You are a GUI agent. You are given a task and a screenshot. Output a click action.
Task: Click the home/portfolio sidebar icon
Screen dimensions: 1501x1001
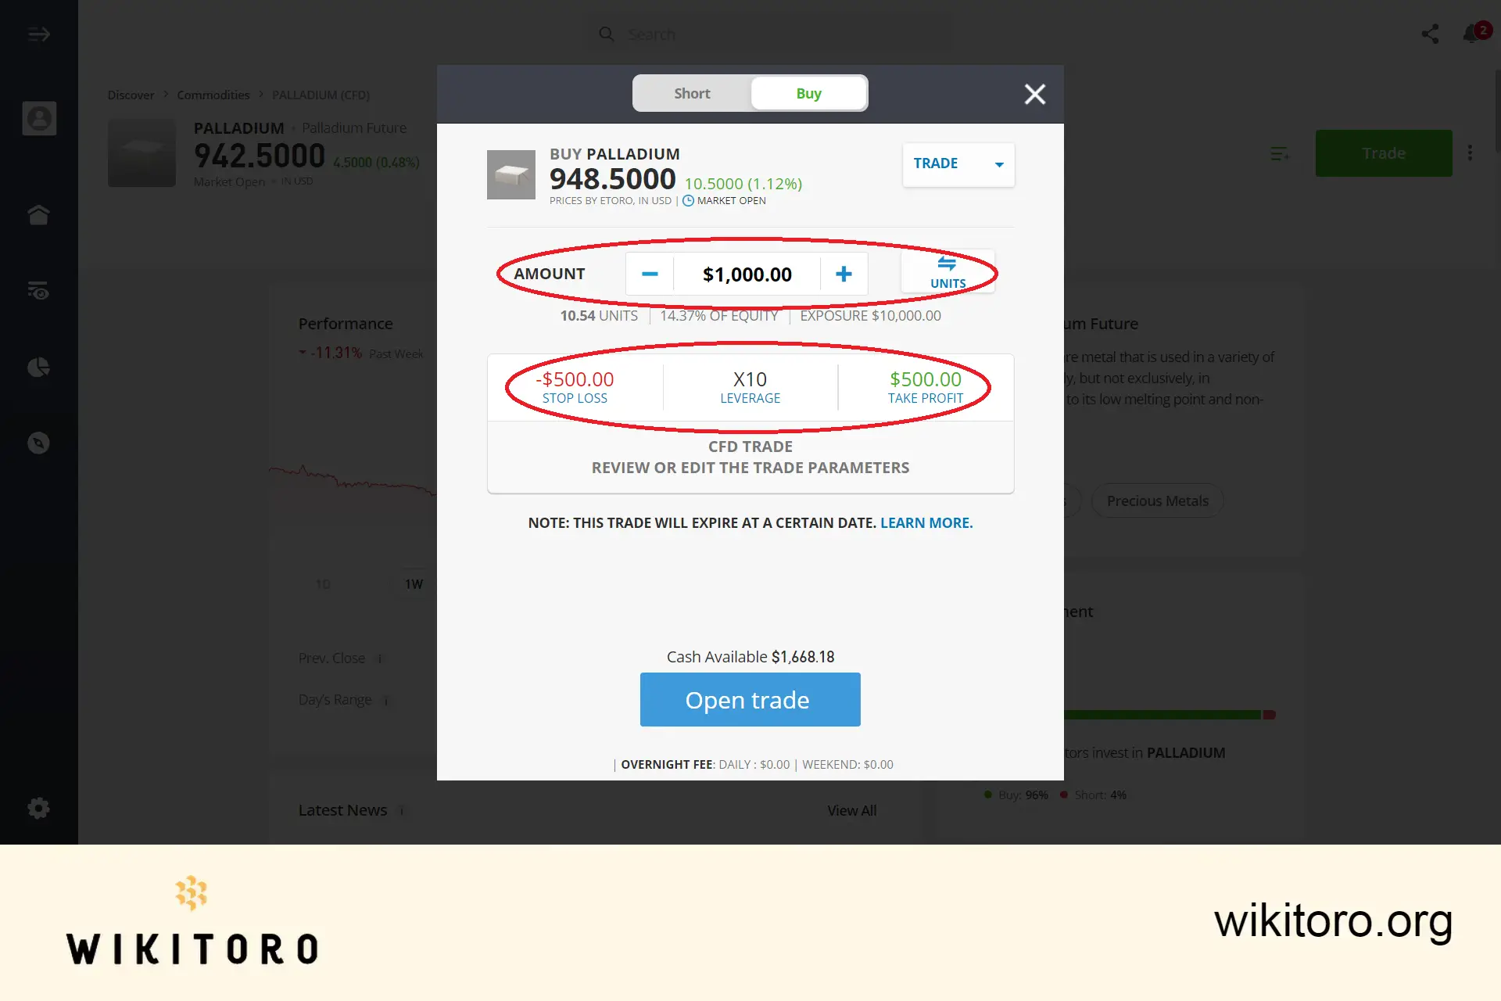(x=38, y=214)
